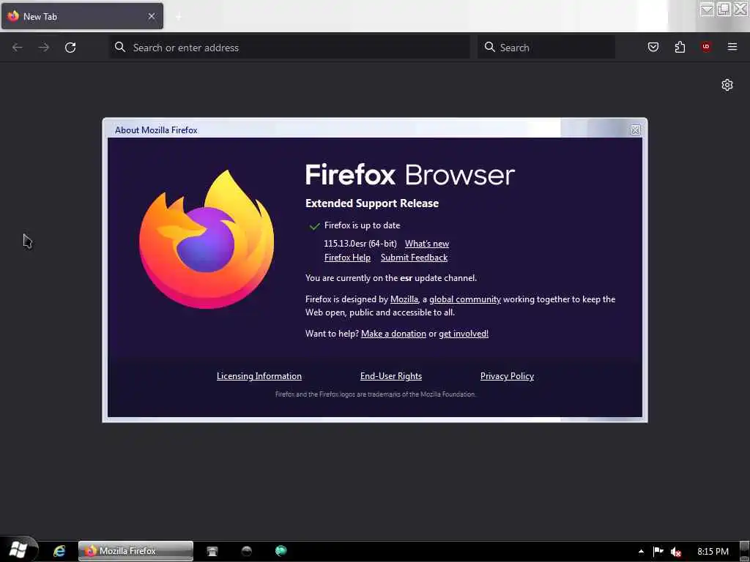The image size is (750, 562).
Task: Open the Extensions puzzle icon
Action: 680,47
